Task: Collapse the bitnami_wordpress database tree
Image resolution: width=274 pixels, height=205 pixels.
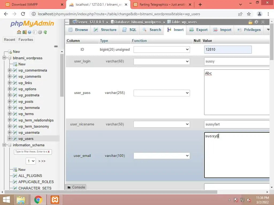Action: click(x=4, y=58)
